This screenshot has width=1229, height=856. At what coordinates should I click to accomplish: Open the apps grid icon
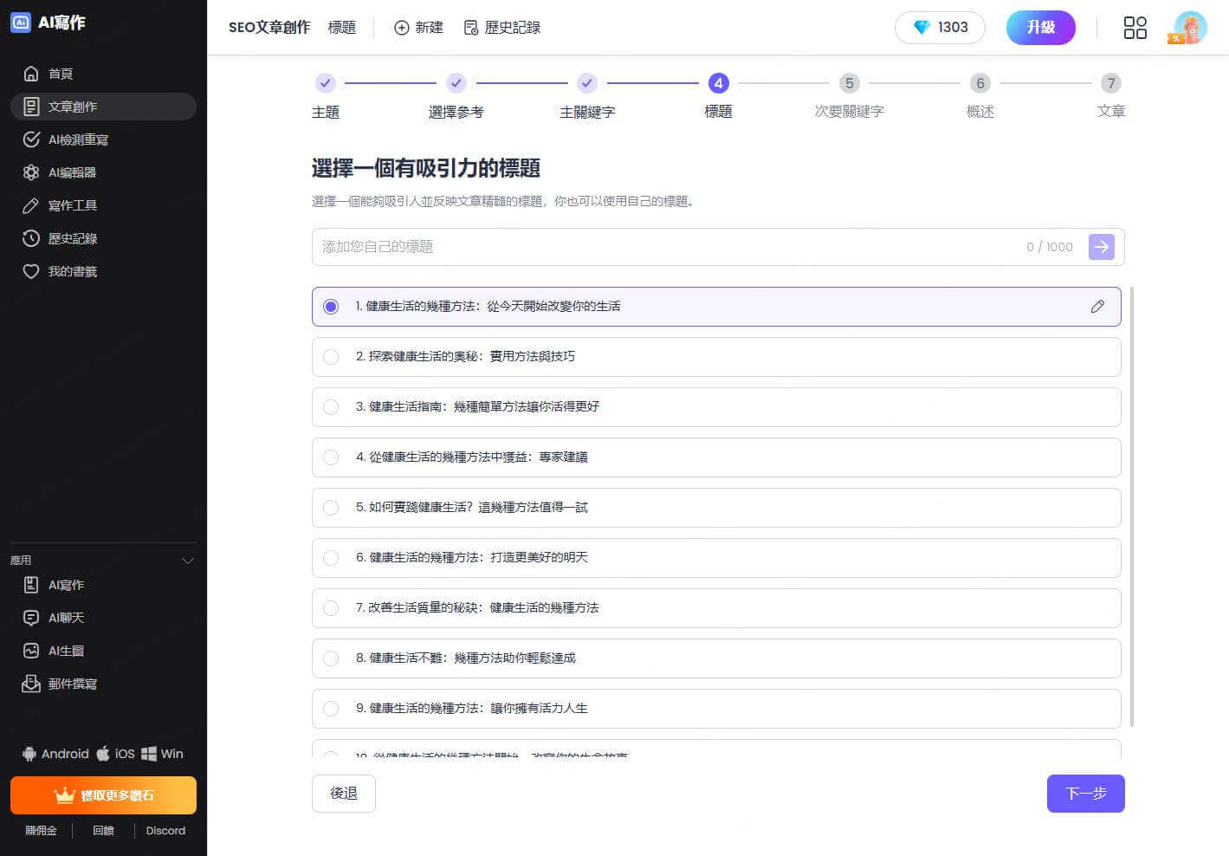point(1135,28)
